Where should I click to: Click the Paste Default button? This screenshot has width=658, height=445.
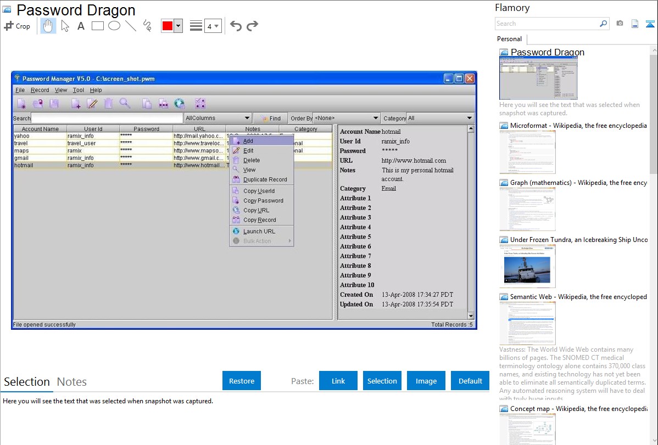pyautogui.click(x=470, y=381)
